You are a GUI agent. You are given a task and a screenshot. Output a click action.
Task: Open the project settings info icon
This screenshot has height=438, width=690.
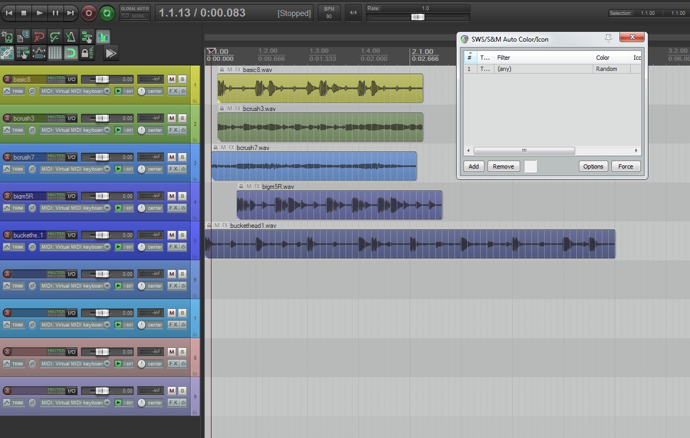point(23,37)
